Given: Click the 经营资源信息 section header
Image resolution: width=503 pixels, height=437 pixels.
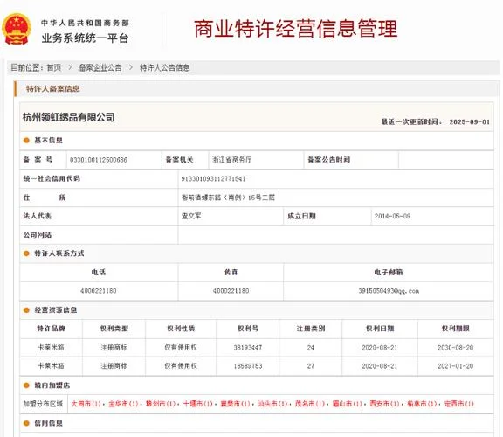Looking at the screenshot, I should click(56, 310).
